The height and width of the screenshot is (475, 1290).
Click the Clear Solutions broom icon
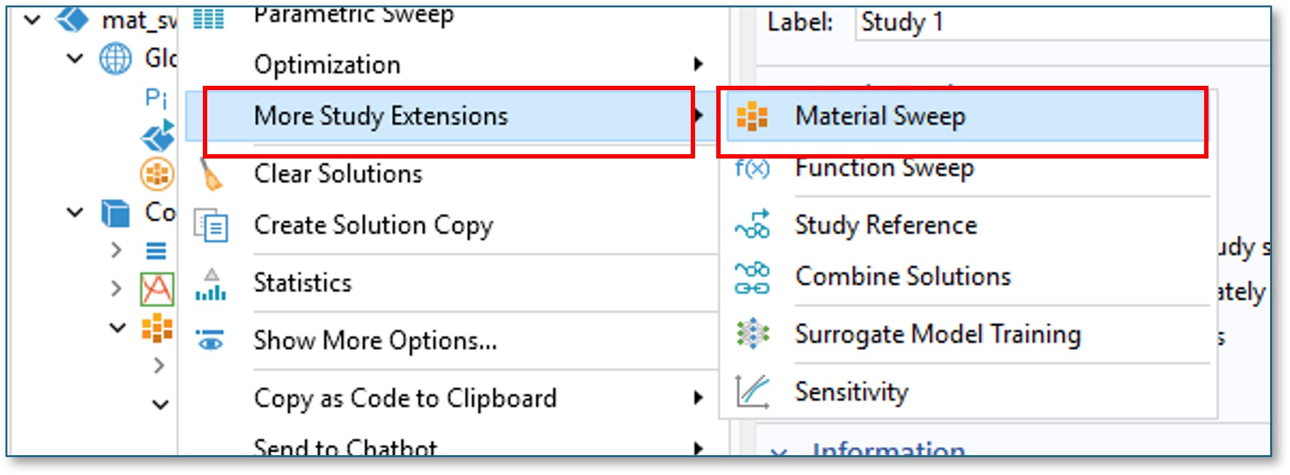pos(211,174)
